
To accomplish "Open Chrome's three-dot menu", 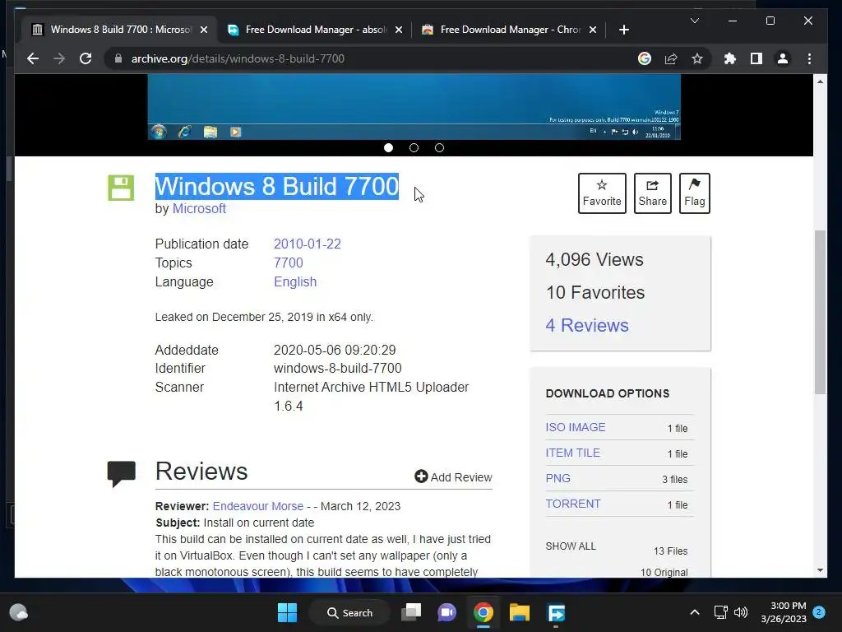I will tap(809, 58).
